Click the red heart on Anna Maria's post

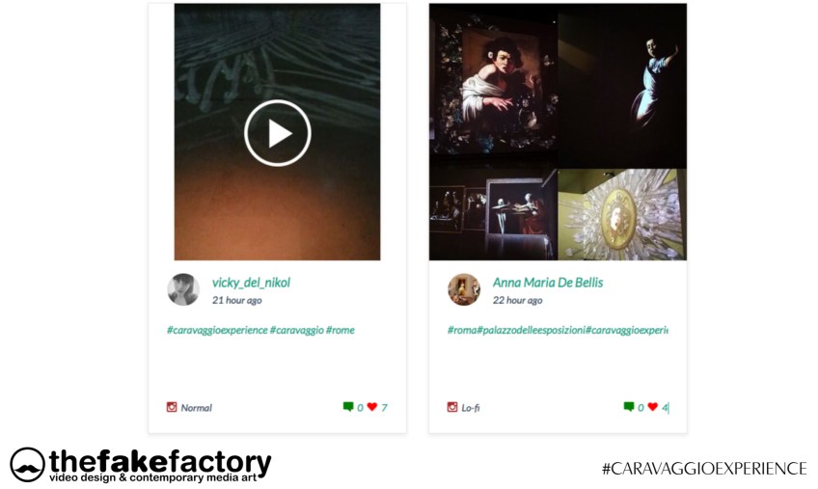(x=653, y=407)
